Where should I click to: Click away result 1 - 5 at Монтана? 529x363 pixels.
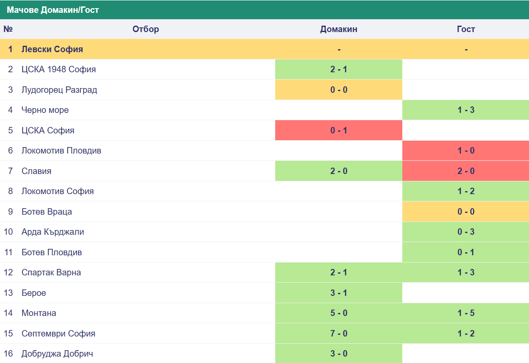(x=466, y=313)
